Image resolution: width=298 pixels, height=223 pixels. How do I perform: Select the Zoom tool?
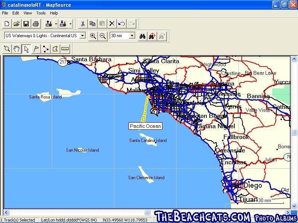[7, 49]
